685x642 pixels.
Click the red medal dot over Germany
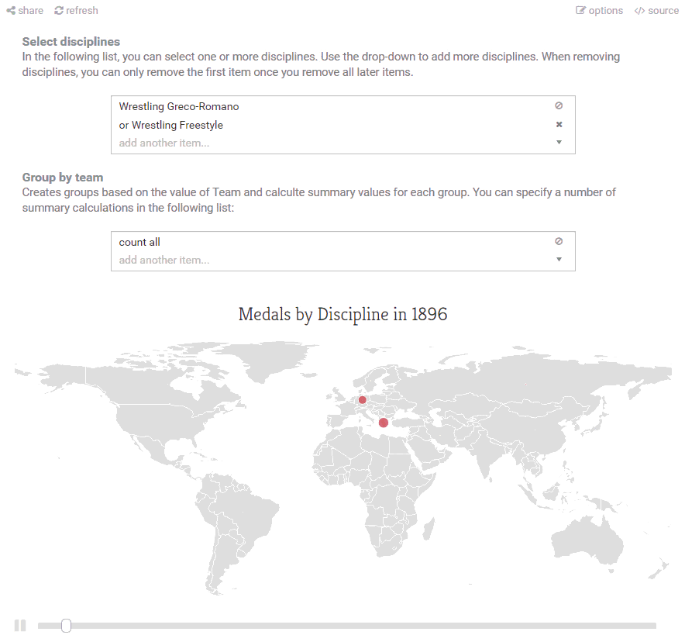pos(362,400)
